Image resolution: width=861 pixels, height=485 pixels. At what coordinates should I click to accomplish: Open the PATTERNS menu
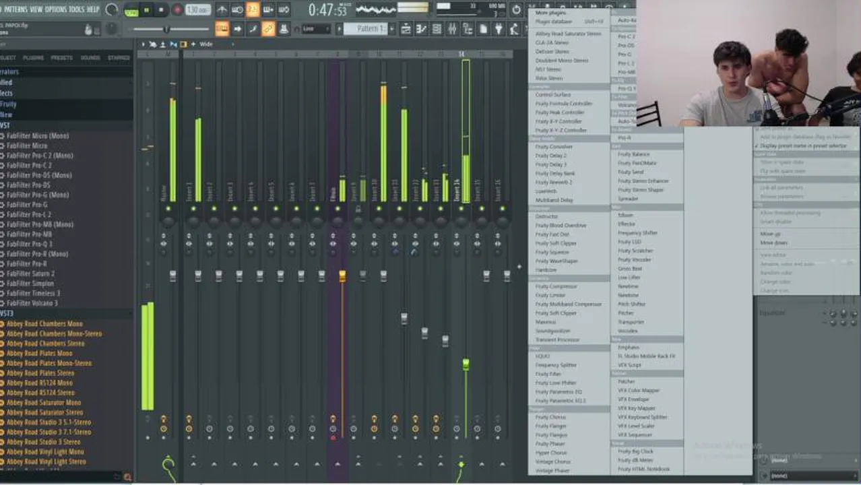(15, 9)
